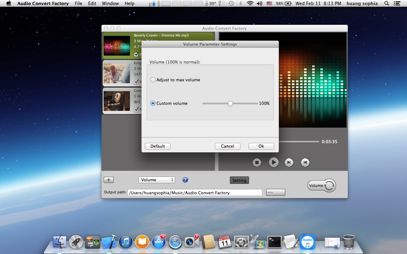Click Audio Convert Factory dock icon

pos(308,242)
